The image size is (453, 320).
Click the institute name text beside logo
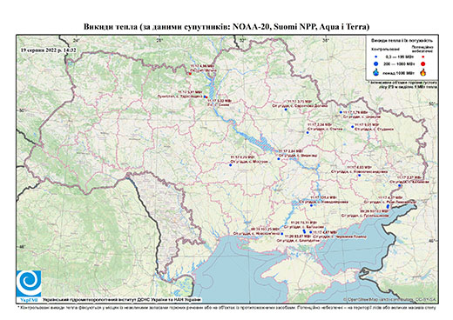(122, 300)
